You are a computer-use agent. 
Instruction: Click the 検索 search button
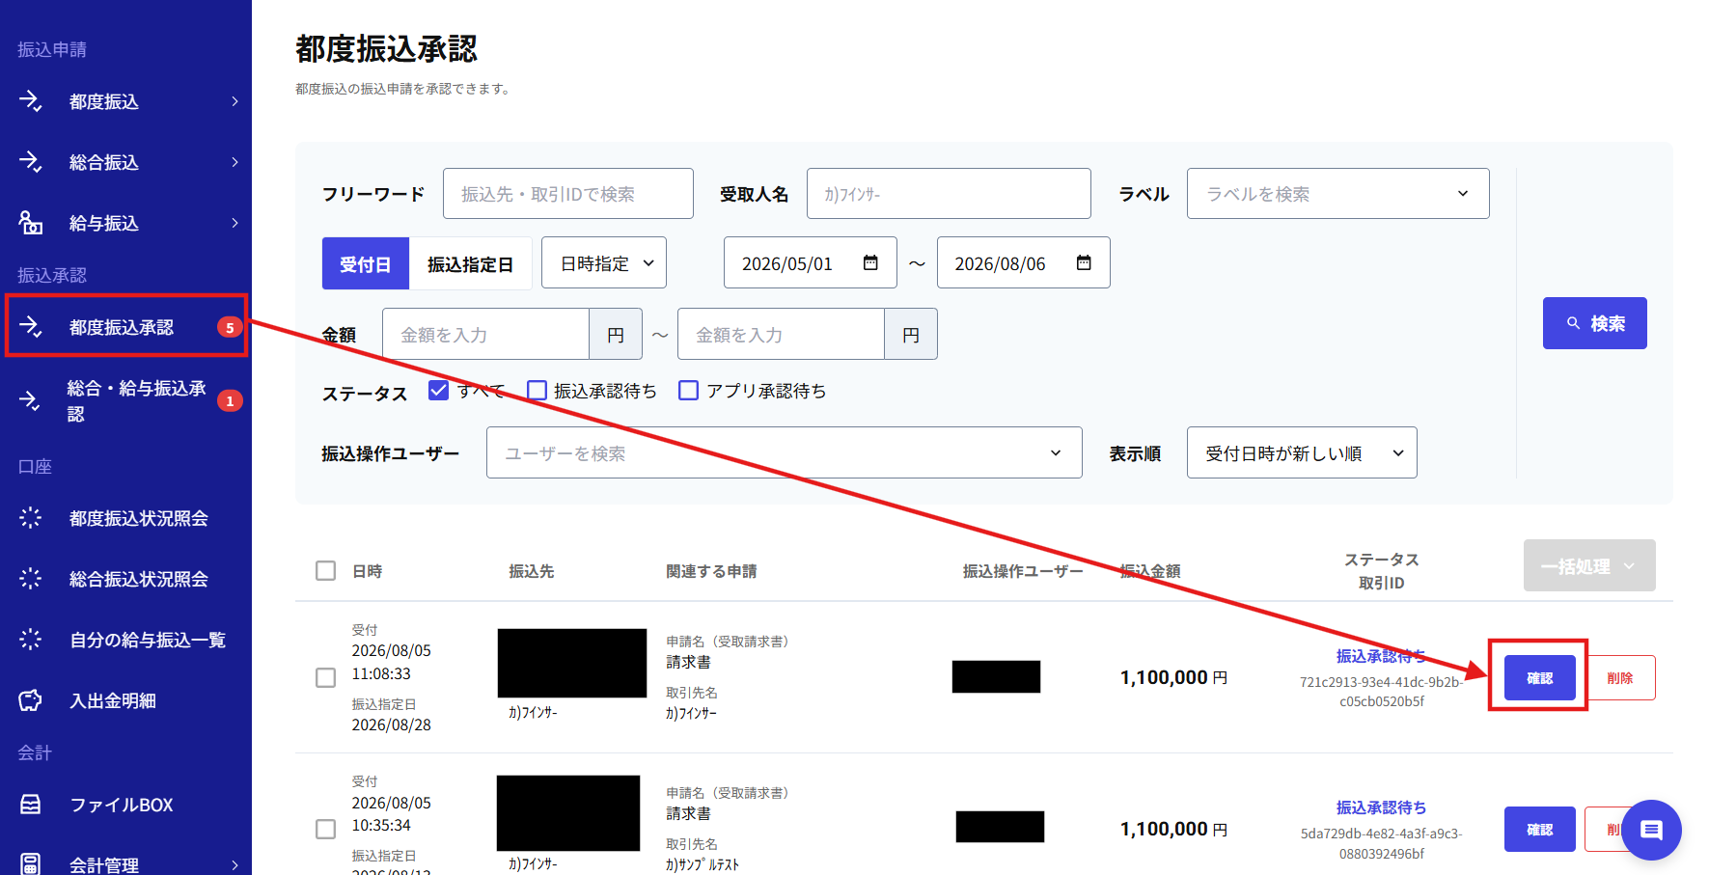click(1594, 323)
